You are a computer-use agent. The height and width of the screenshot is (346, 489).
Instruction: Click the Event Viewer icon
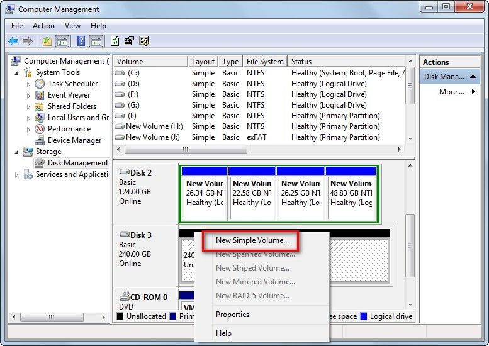click(40, 95)
